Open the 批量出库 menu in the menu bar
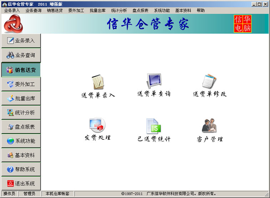 click(98, 10)
